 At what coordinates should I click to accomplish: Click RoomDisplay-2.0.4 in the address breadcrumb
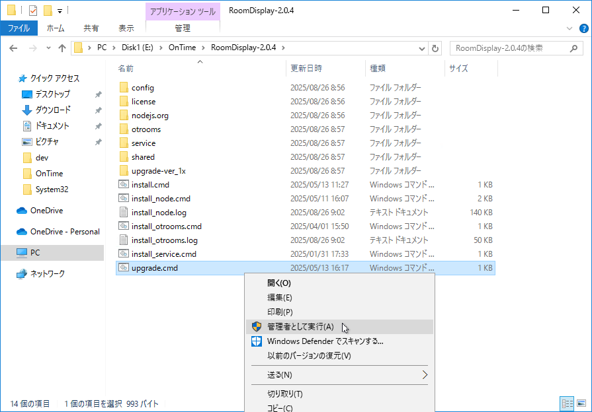point(243,48)
